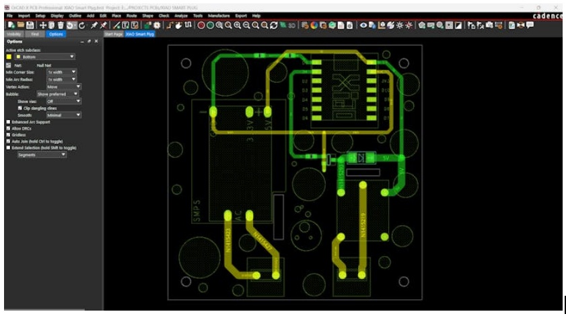Click the Undo arrow icon
This screenshot has width=566, height=316.
tap(71, 25)
